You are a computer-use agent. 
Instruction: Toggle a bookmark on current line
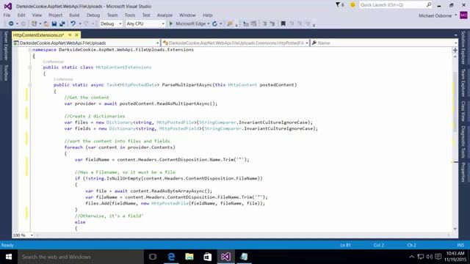[x=283, y=23]
